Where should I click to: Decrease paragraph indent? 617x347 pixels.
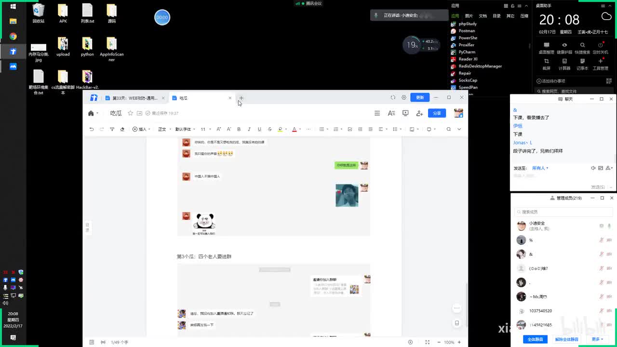click(x=360, y=129)
